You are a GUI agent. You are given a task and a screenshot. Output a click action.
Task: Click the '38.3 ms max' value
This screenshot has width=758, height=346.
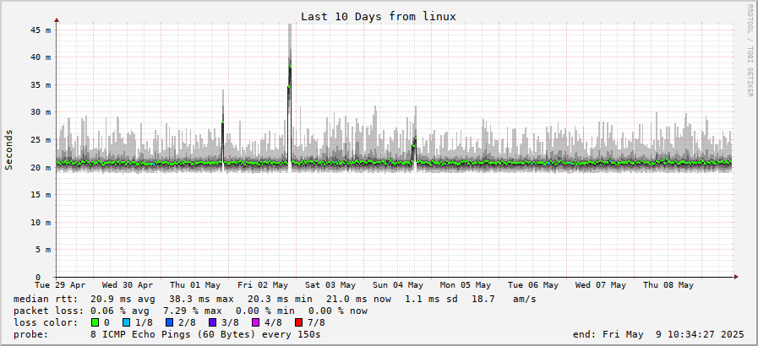[x=201, y=300]
